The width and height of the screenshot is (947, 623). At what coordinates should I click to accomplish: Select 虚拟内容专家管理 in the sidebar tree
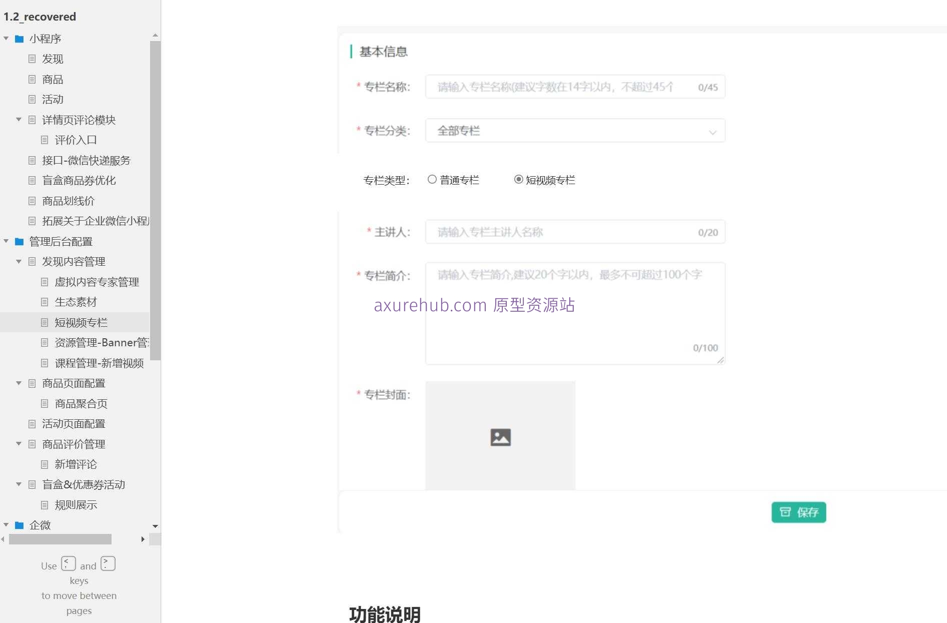pyautogui.click(x=97, y=282)
